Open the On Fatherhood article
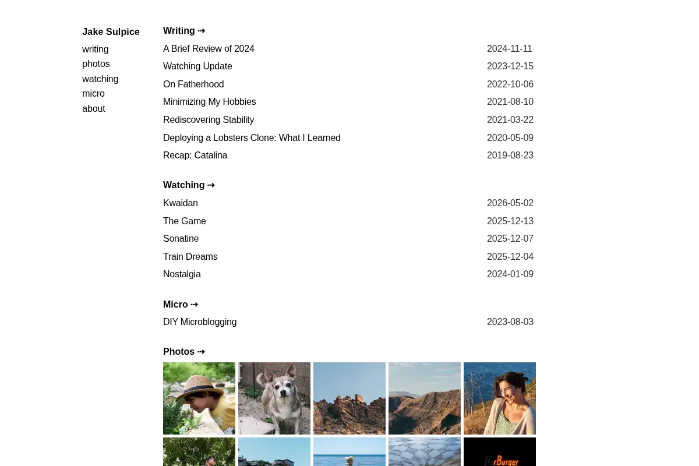Viewport: 699px width, 466px height. click(193, 84)
